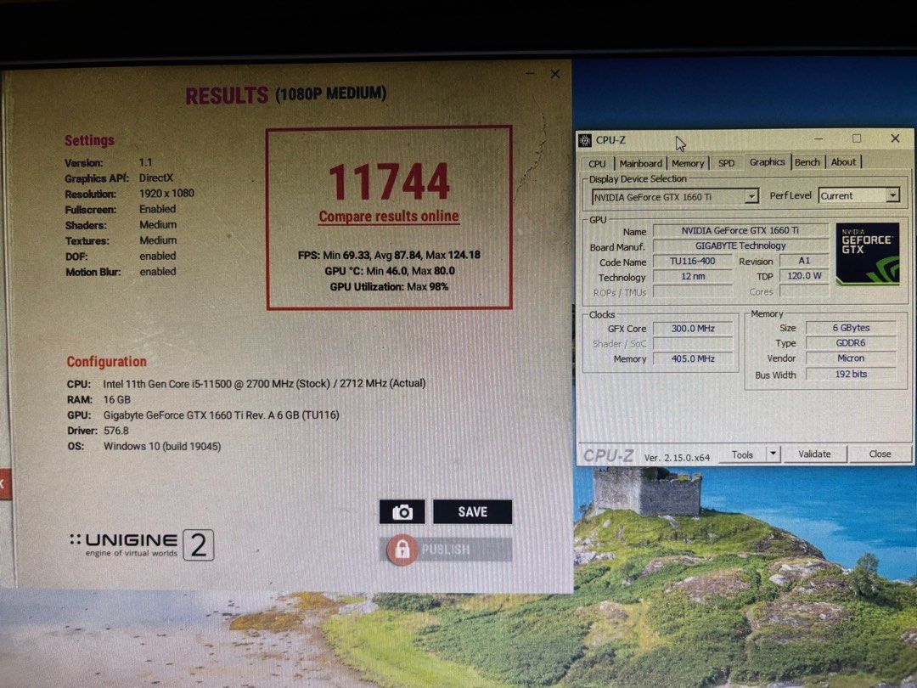Click the Board Manuf. GIGABYTE Technology field

740,245
